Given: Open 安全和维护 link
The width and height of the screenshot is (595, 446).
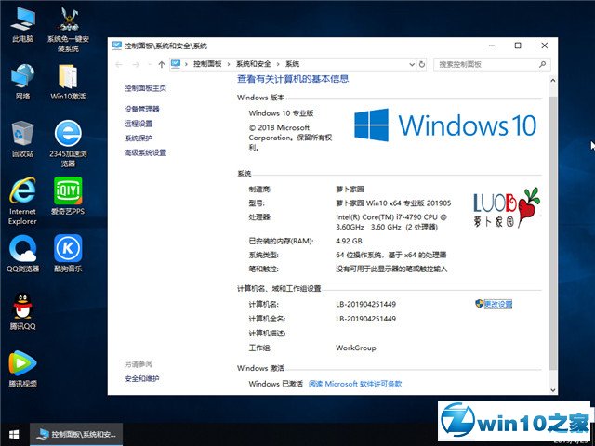Looking at the screenshot, I should point(142,378).
